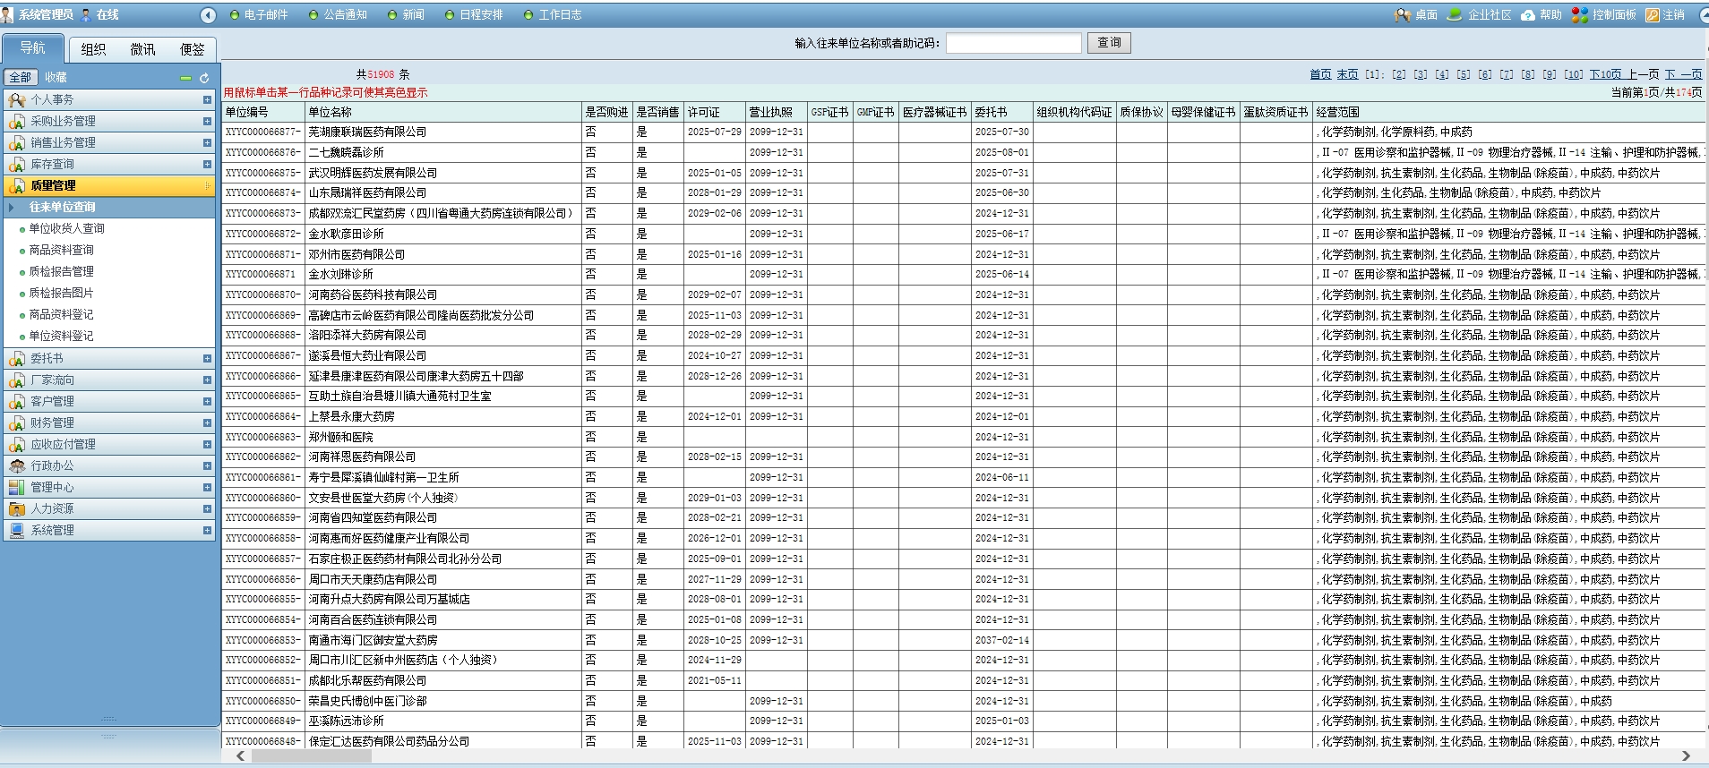
Task: Switch sidebar filter to 收藏 favorites
Action: coord(56,78)
